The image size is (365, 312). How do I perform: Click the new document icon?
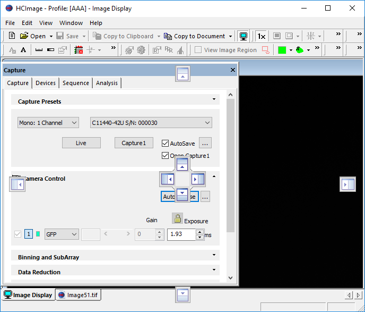pos(12,36)
